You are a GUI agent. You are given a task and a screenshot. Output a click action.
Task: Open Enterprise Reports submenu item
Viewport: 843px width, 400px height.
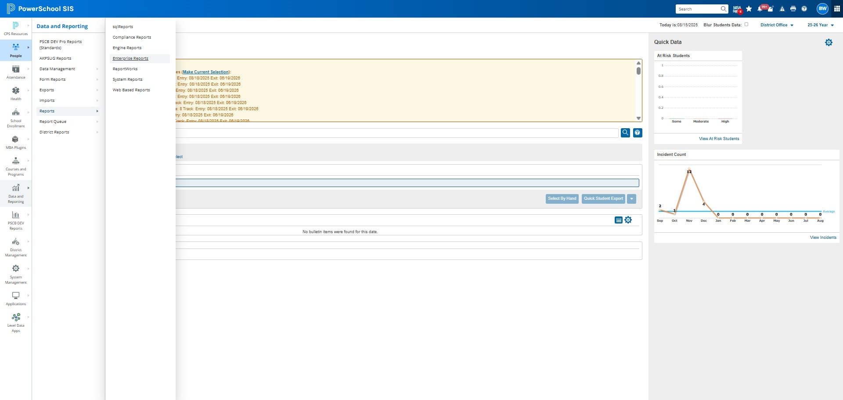coord(140,58)
